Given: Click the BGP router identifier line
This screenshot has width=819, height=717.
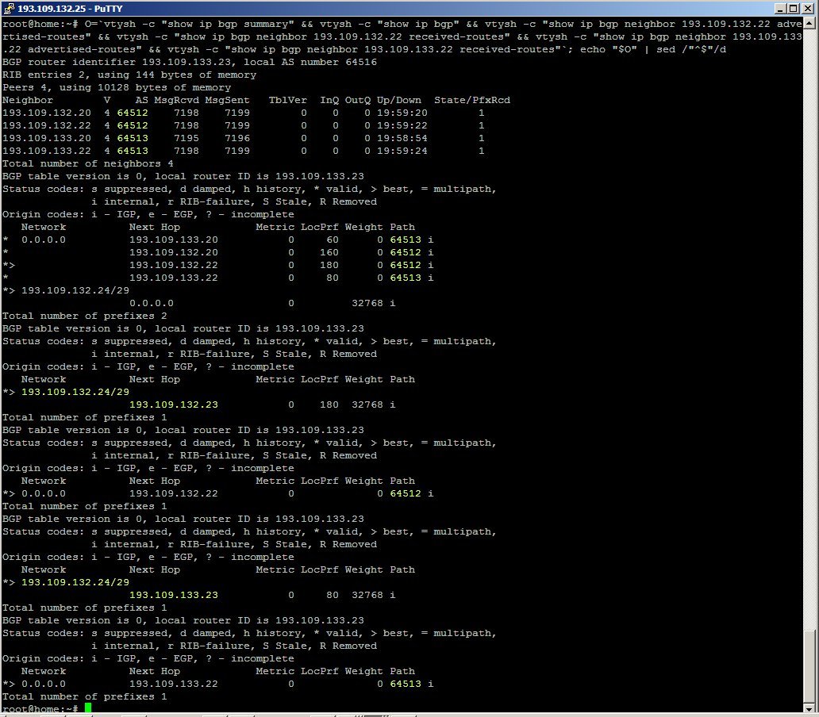Looking at the screenshot, I should tap(190, 62).
